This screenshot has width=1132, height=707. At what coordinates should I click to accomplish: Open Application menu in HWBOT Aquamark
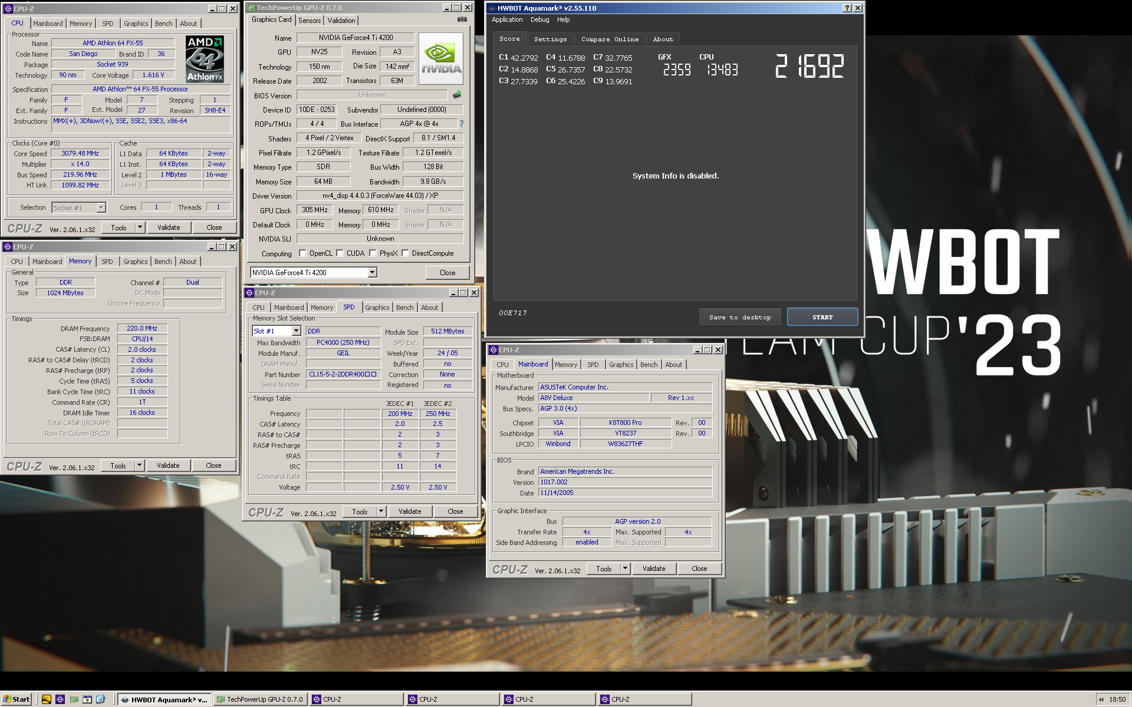click(507, 19)
